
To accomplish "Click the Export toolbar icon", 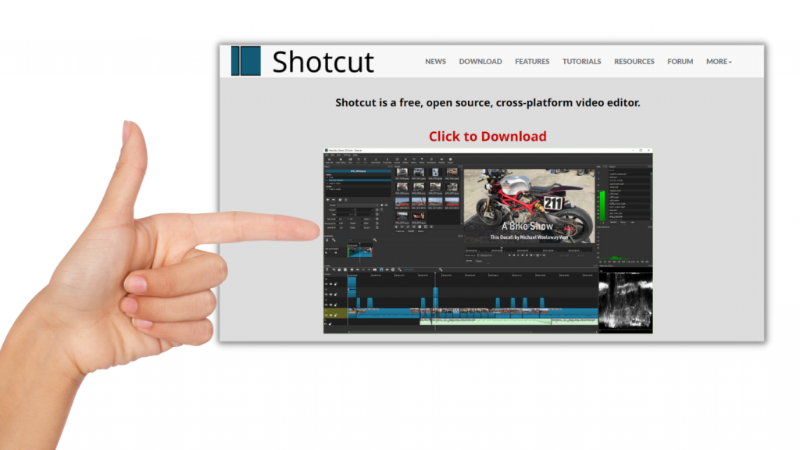I will [451, 160].
